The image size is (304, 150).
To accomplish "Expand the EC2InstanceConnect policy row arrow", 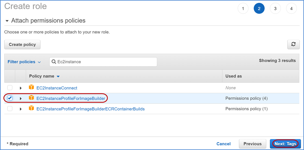I will pos(21,88).
